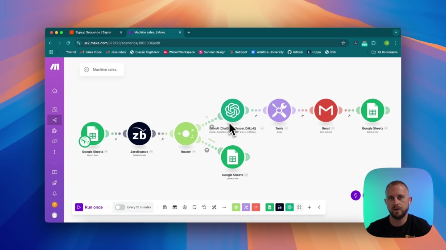
Task: Open a new browser tab
Action: pos(189,33)
